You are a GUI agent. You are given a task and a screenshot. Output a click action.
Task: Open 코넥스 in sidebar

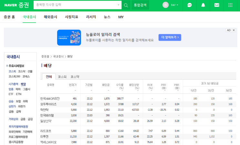point(26,77)
